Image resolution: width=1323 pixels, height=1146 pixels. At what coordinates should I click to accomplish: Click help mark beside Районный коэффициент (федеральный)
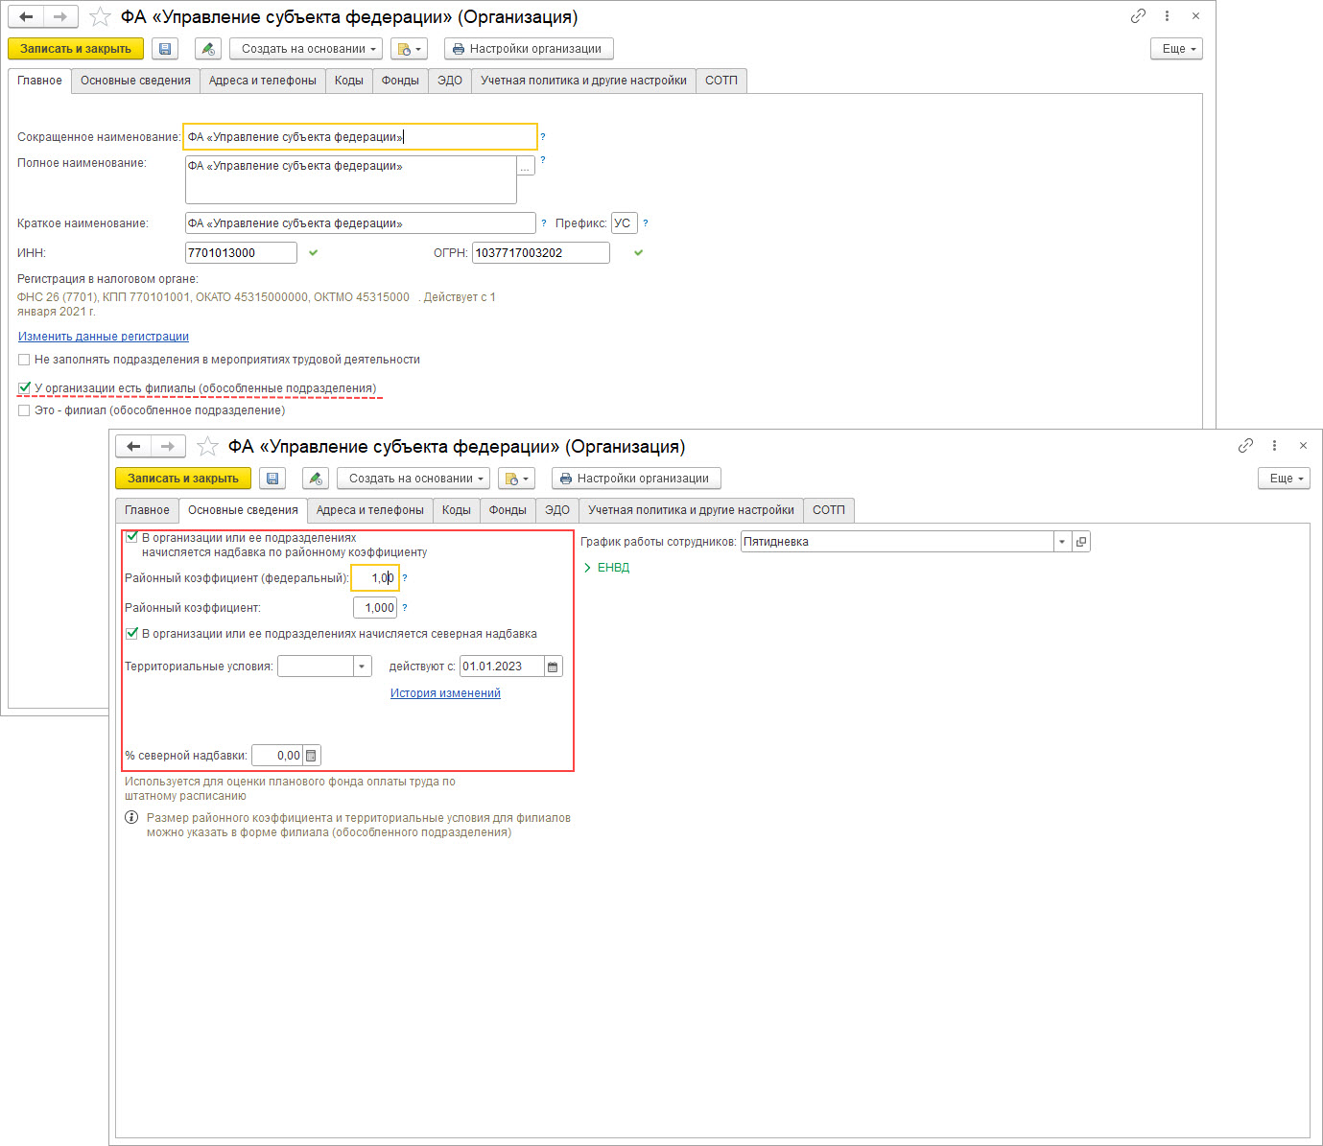(405, 578)
